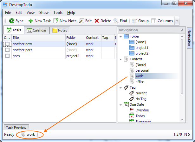The height and width of the screenshot is (142, 195).
Task: Click the Sync toolbar icon
Action: click(x=12, y=21)
